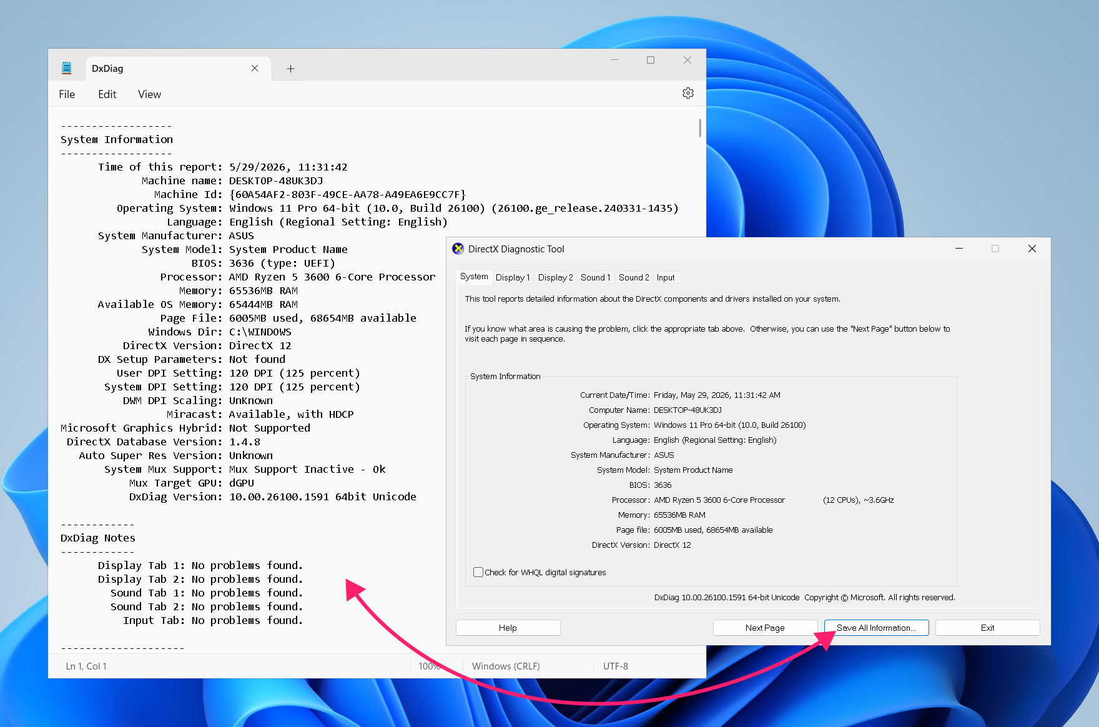Click the Notepad app icon in title bar
Viewport: 1099px width, 727px height.
(67, 68)
